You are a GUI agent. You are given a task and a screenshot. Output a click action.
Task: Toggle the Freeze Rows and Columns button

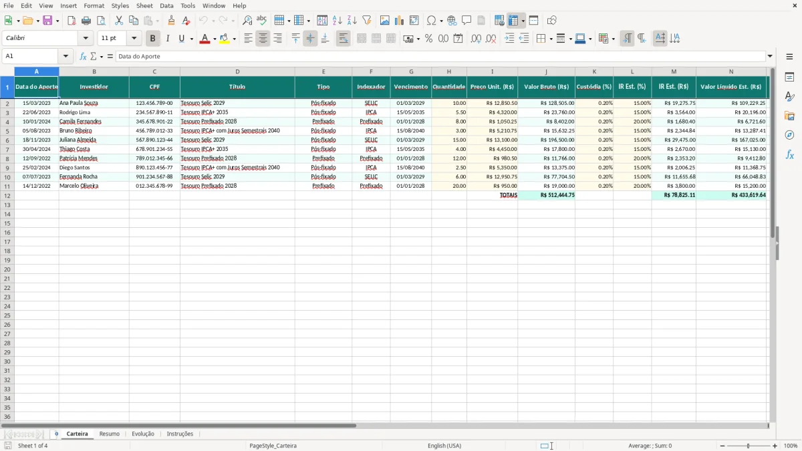pyautogui.click(x=513, y=21)
